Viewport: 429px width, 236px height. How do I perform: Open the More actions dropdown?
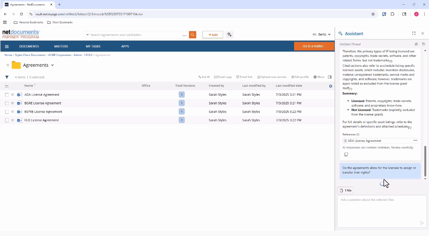(319, 77)
